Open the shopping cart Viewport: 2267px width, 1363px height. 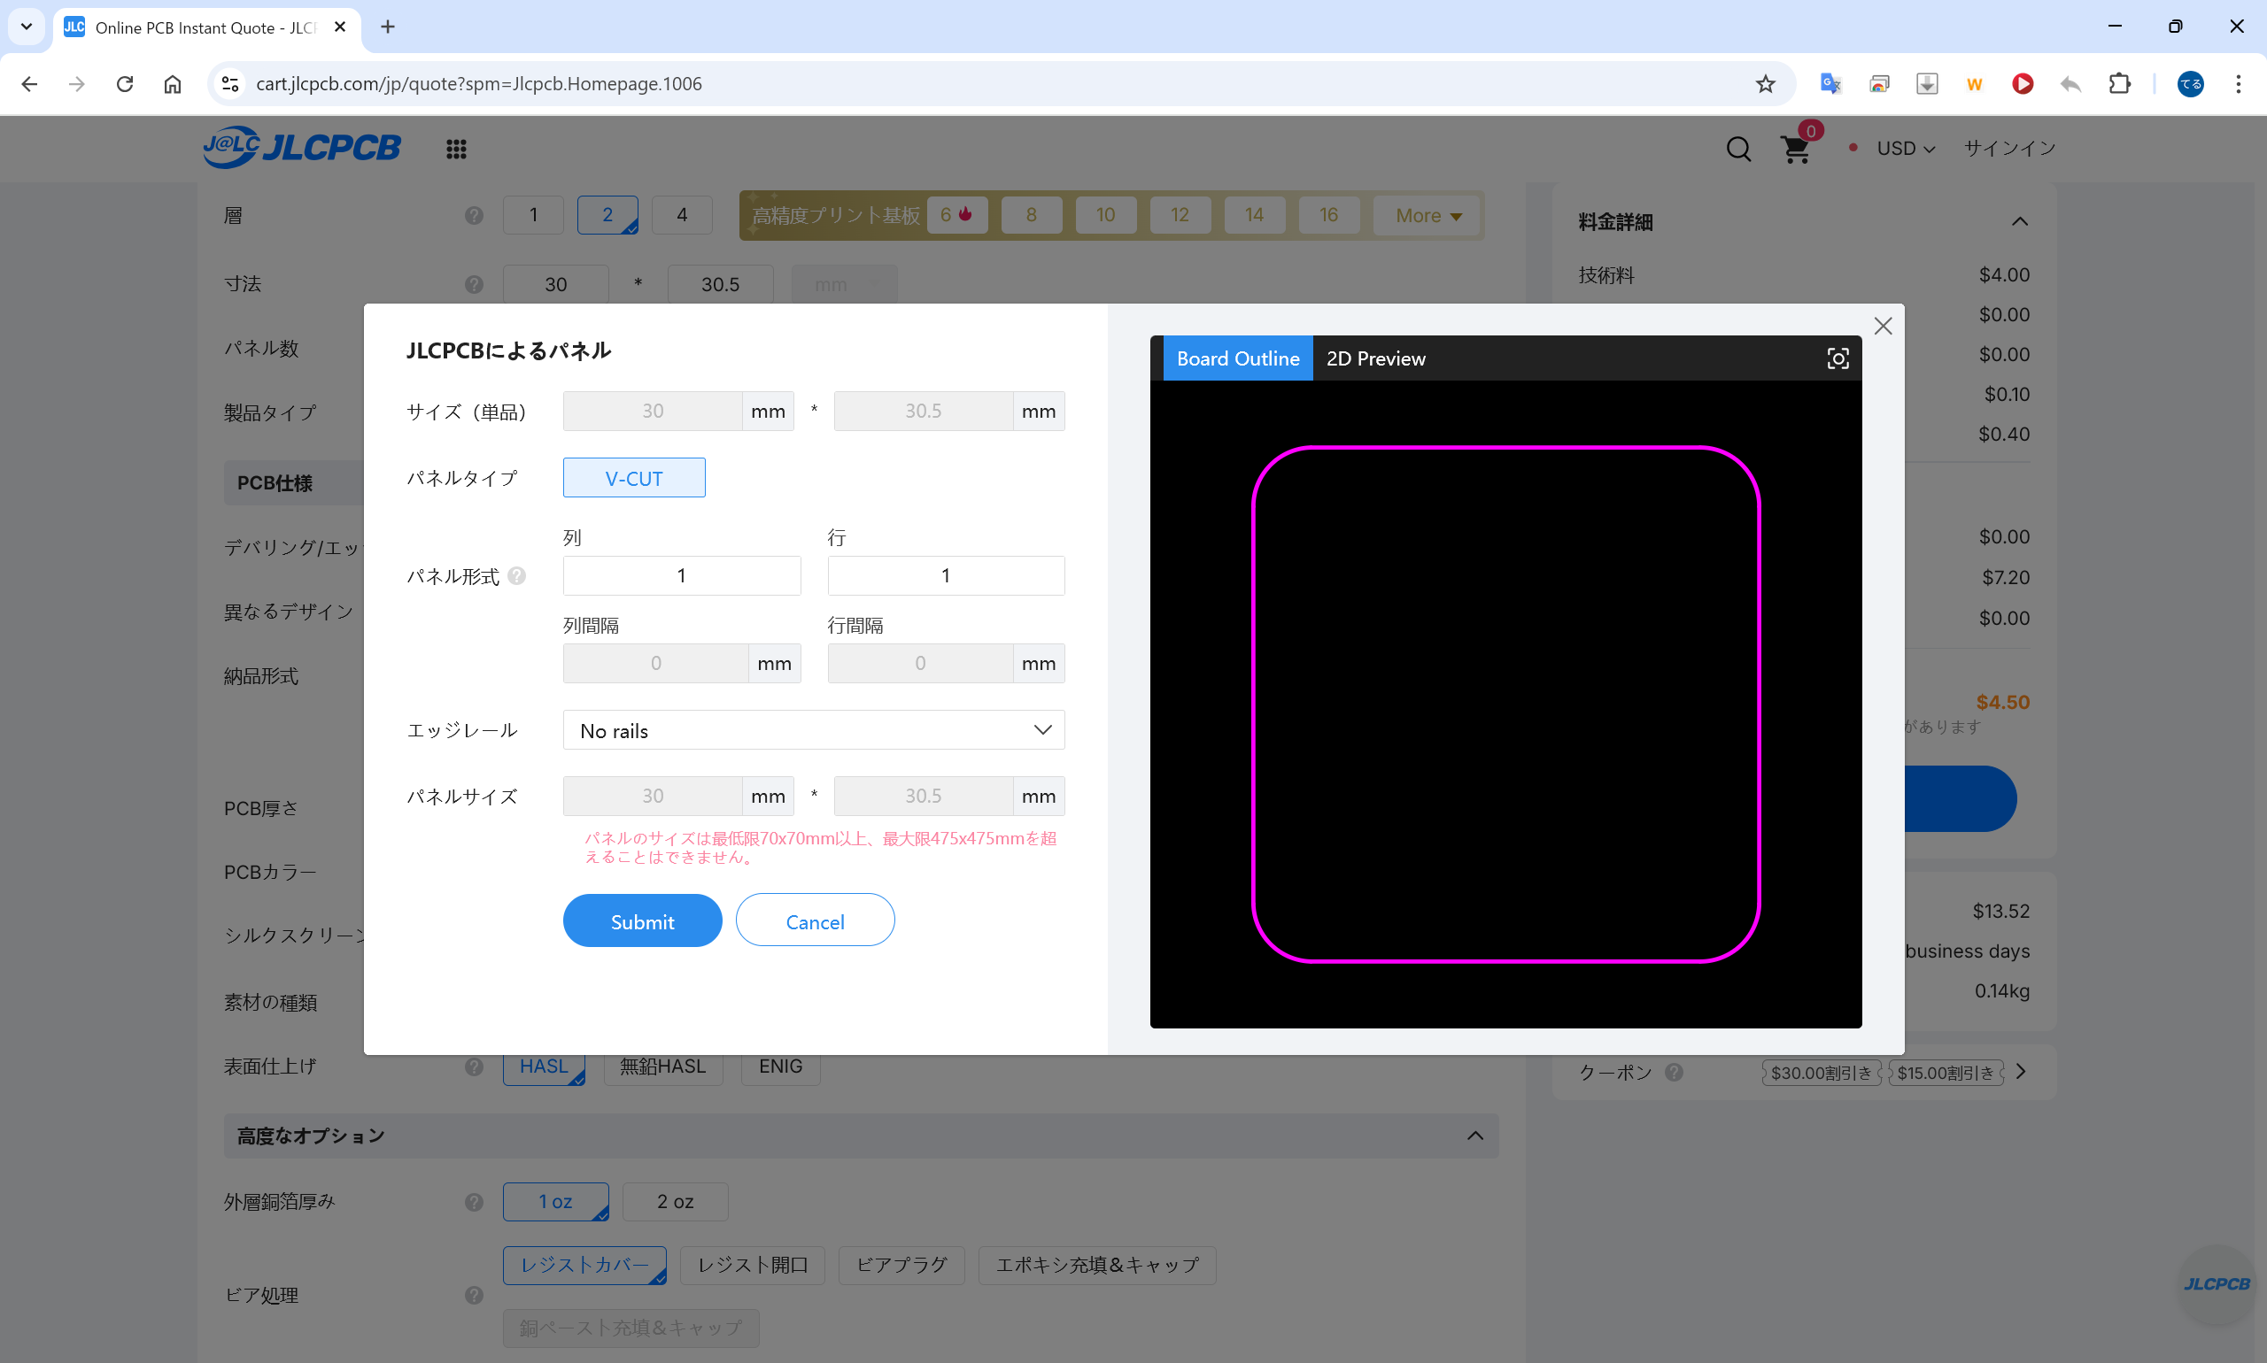click(x=1796, y=149)
